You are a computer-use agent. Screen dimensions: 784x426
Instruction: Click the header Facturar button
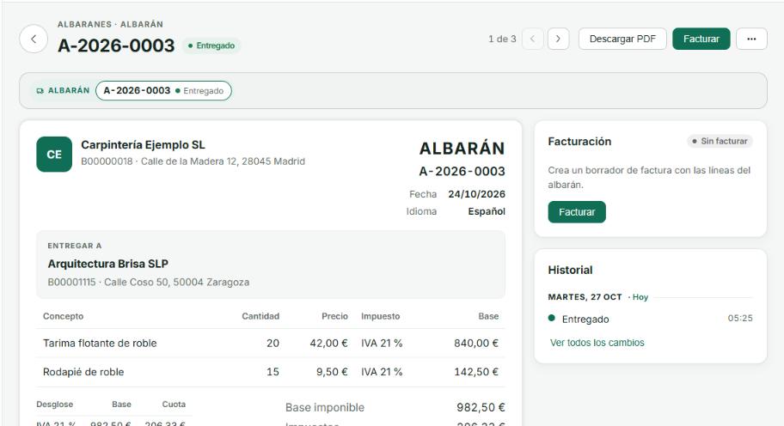[x=701, y=39]
